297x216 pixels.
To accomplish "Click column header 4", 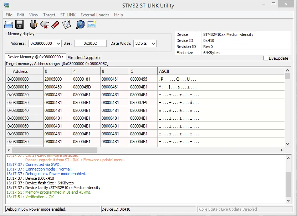I will (86, 71).
